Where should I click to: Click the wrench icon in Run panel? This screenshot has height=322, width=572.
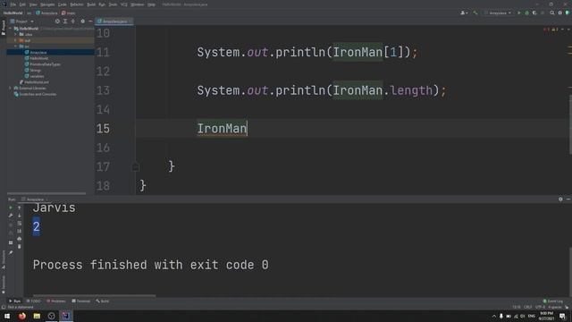(x=11, y=216)
